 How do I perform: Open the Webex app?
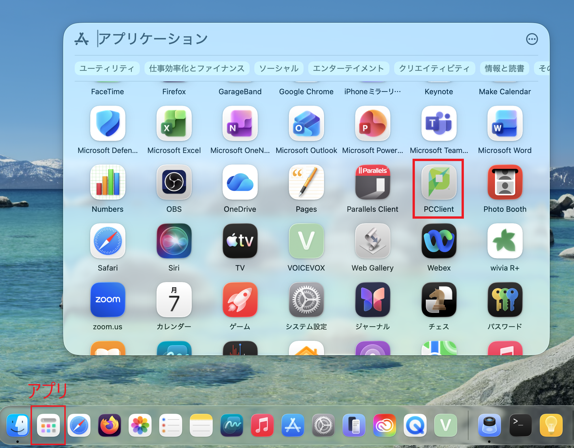click(x=439, y=241)
